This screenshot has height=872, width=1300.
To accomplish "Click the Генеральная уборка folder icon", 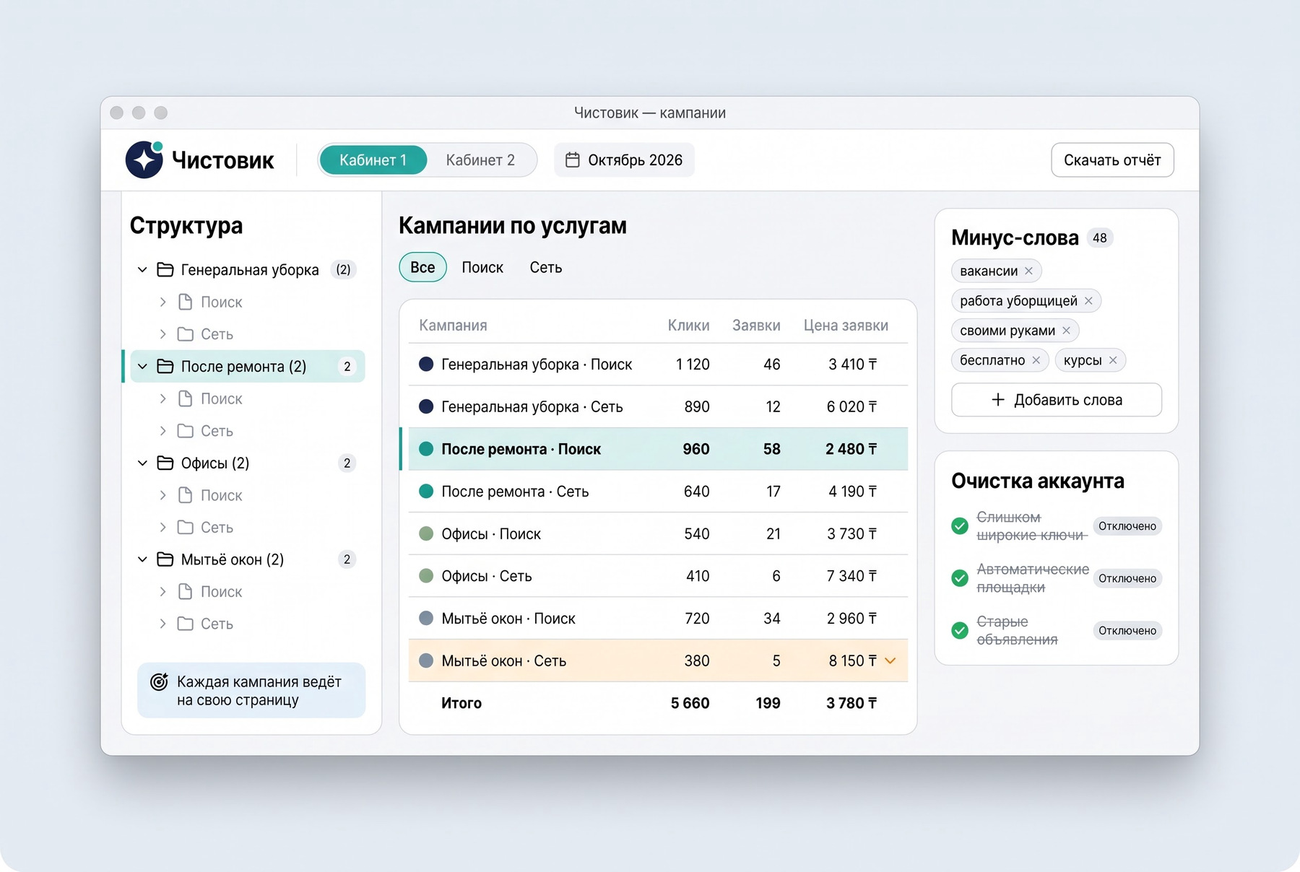I will click(165, 270).
